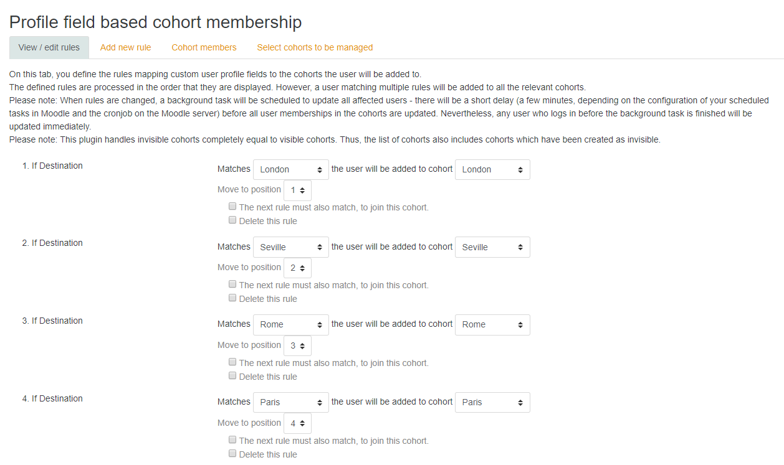Select the View / edit rules tab
The width and height of the screenshot is (784, 465).
coord(49,47)
